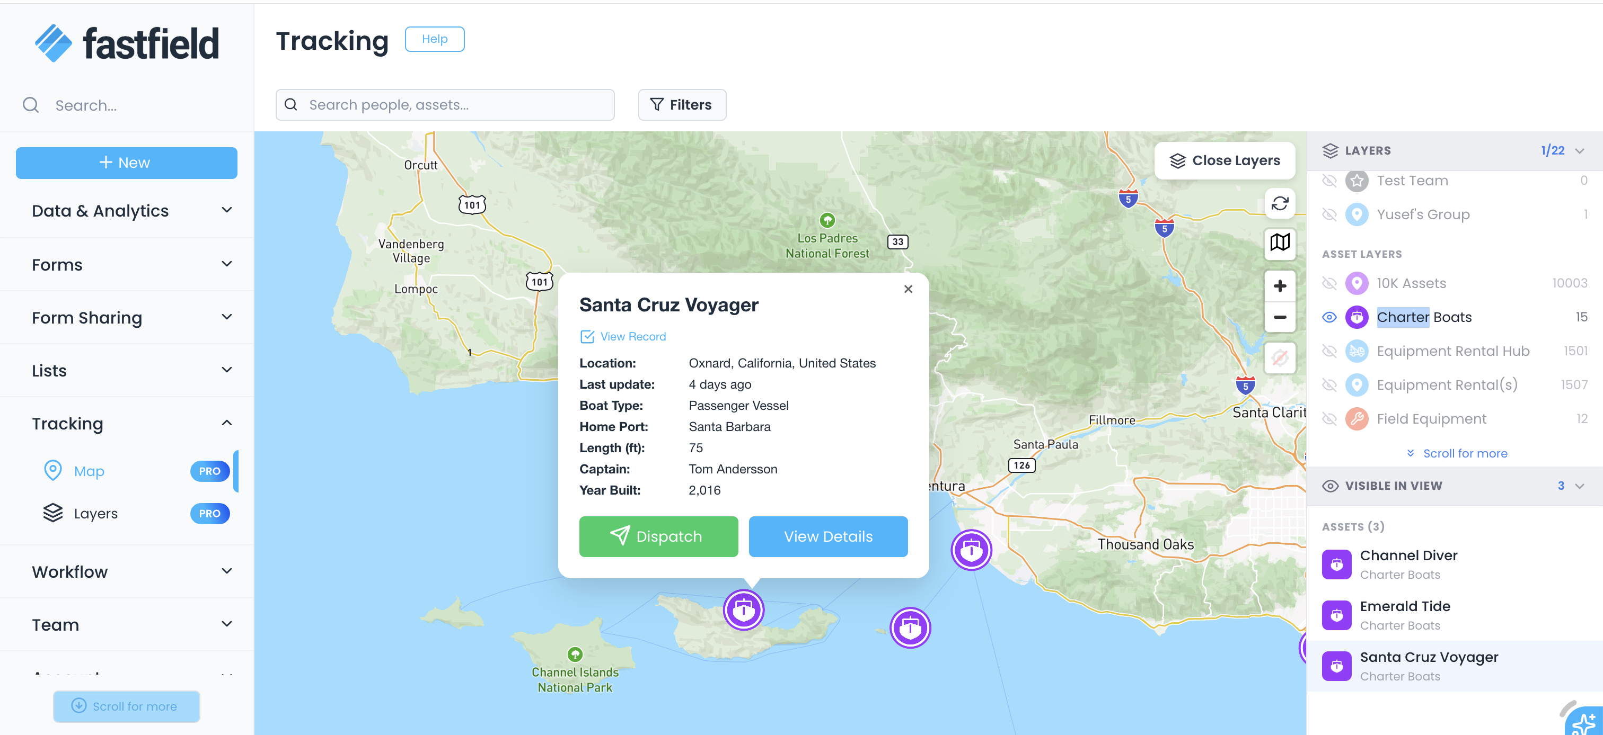Show the 10K Assets layer
This screenshot has height=735, width=1603.
click(x=1328, y=283)
